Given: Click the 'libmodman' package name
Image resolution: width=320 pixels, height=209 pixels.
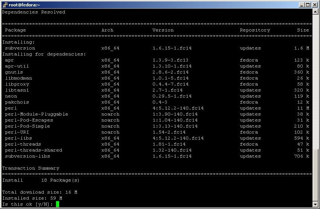Looking at the screenshot, I should [18, 78].
